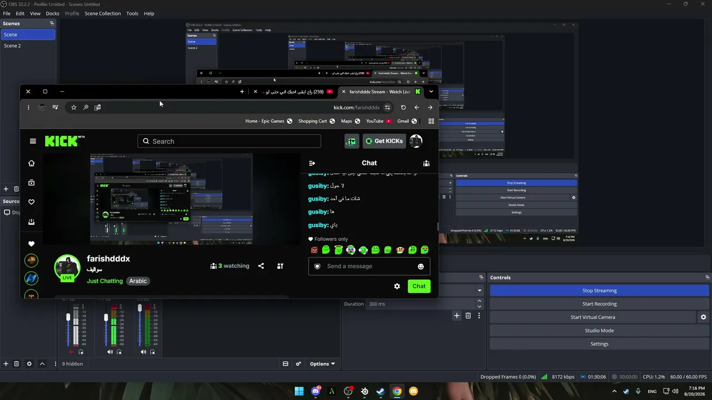
Task: Open the emoji picker in message box
Action: pos(421,267)
